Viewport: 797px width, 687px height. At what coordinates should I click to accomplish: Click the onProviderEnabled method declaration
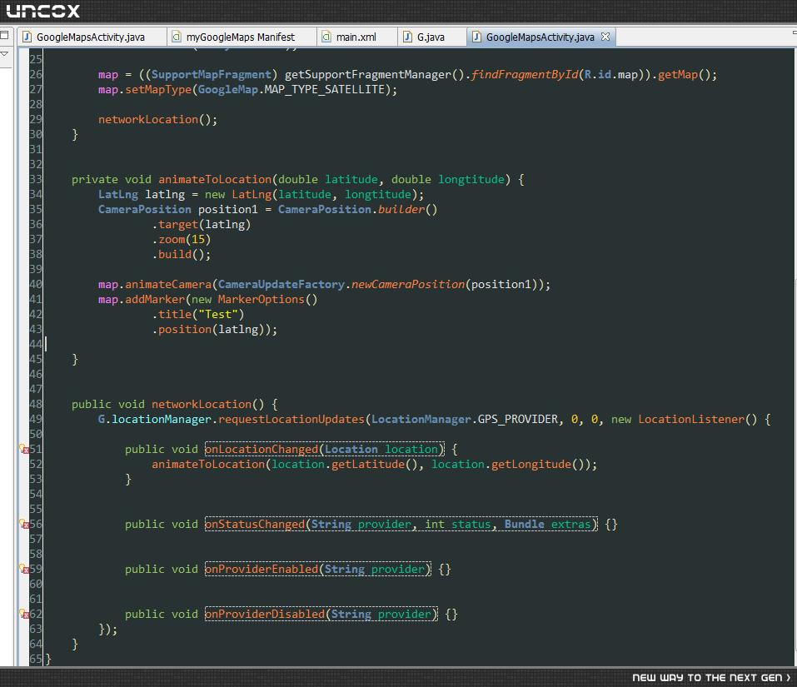[317, 569]
